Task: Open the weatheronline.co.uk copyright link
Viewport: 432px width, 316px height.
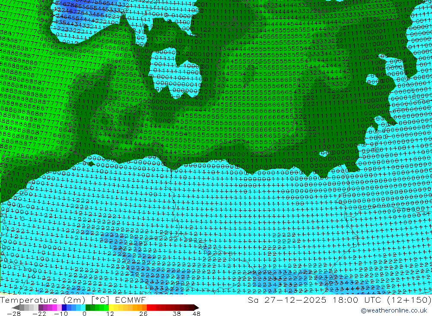Action: click(x=394, y=310)
